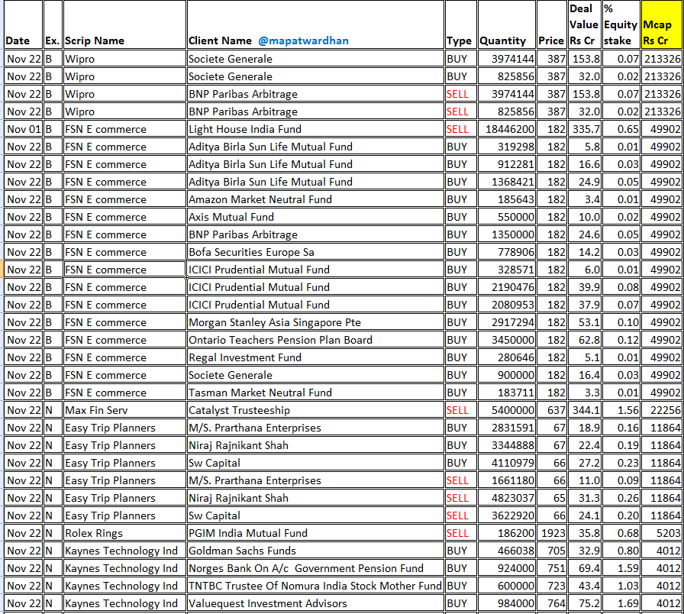Image resolution: width=684 pixels, height=614 pixels.
Task: Select PGIM India Mutual Fund cell
Action: pyautogui.click(x=315, y=533)
